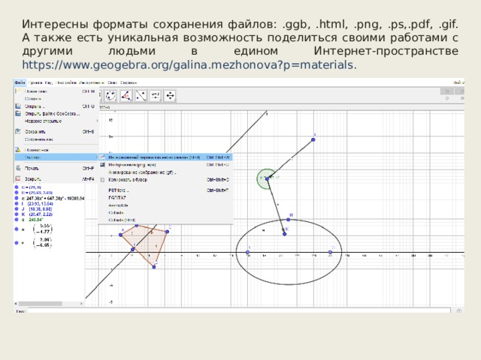Open the Вид menu
The width and height of the screenshot is (481, 360).
(x=49, y=82)
